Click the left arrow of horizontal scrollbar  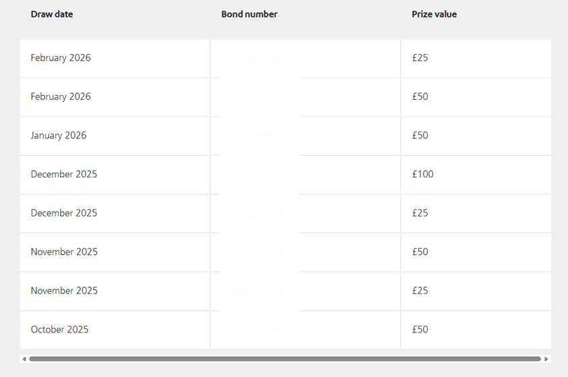[x=24, y=359]
